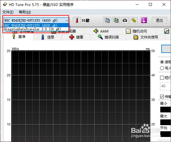Switch to the 健康 health tab
Screen dimensions: 171x142
coord(76,37)
